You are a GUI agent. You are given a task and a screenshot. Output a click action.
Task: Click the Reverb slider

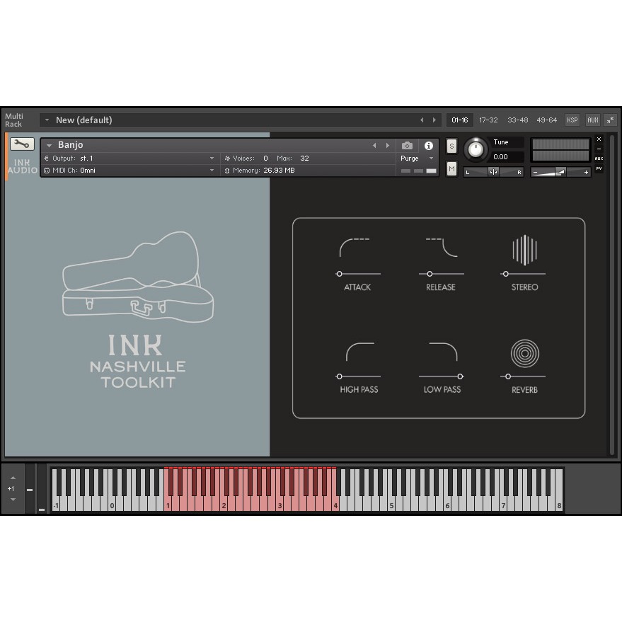click(523, 376)
